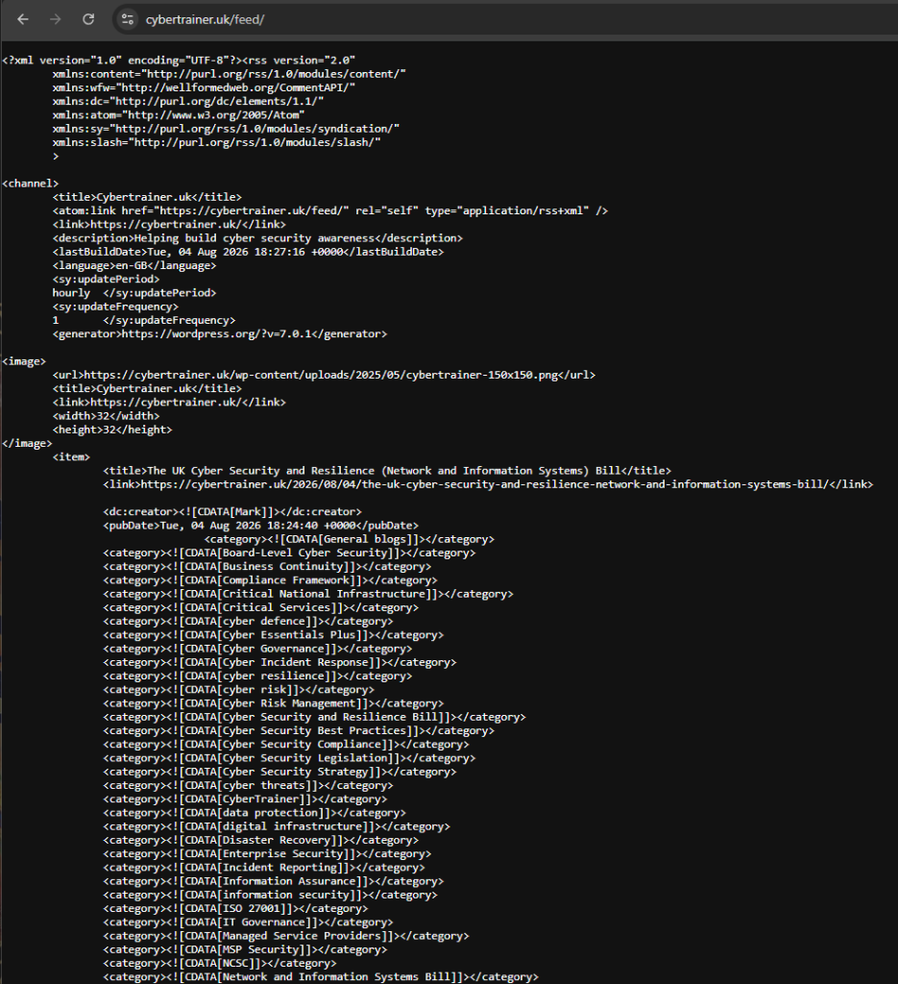Viewport: 898px width, 984px height.
Task: Click the General blogs category line
Action: click(350, 540)
